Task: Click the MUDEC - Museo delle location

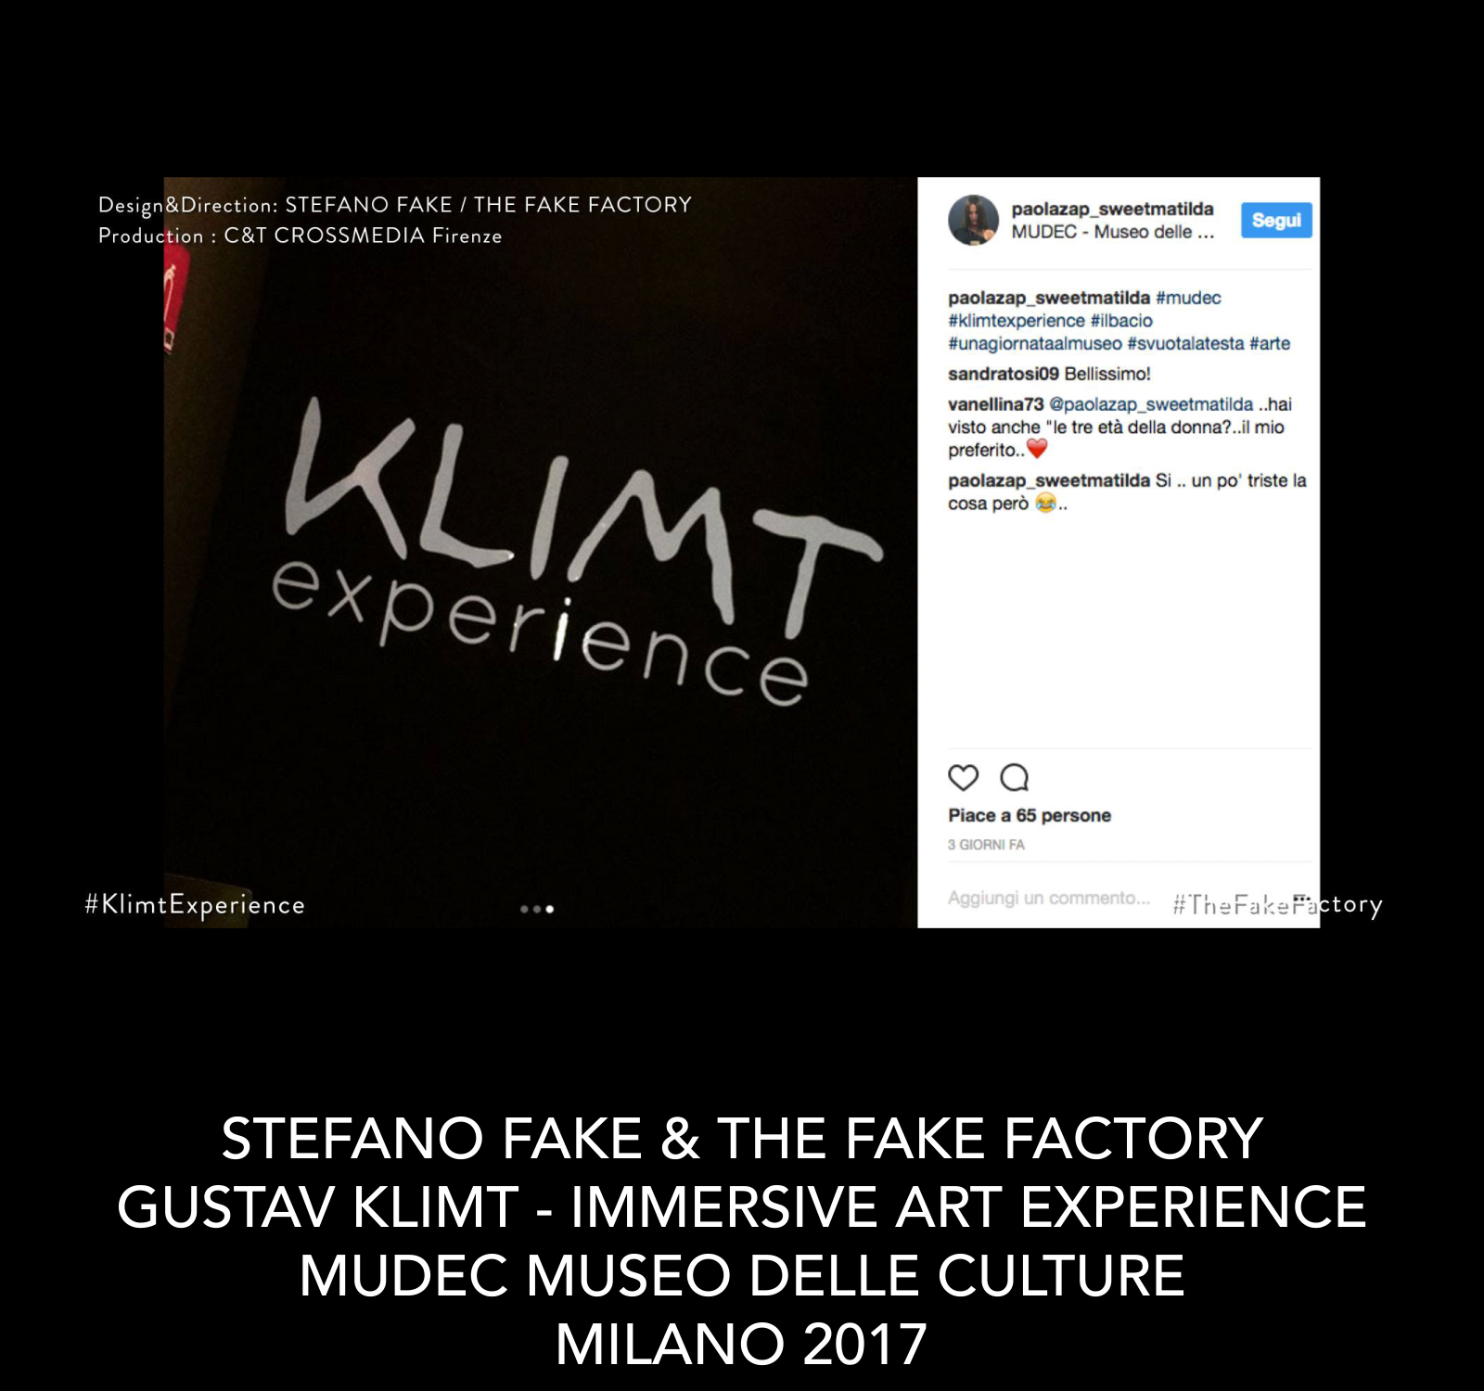Action: [x=1113, y=232]
